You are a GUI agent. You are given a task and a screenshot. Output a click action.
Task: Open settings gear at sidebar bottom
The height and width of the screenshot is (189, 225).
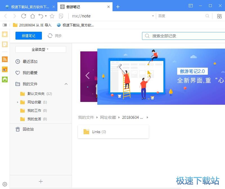tap(5, 184)
